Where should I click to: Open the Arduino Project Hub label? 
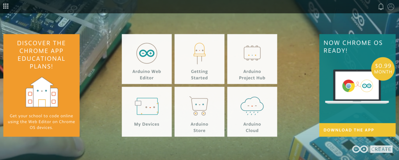[x=252, y=74]
